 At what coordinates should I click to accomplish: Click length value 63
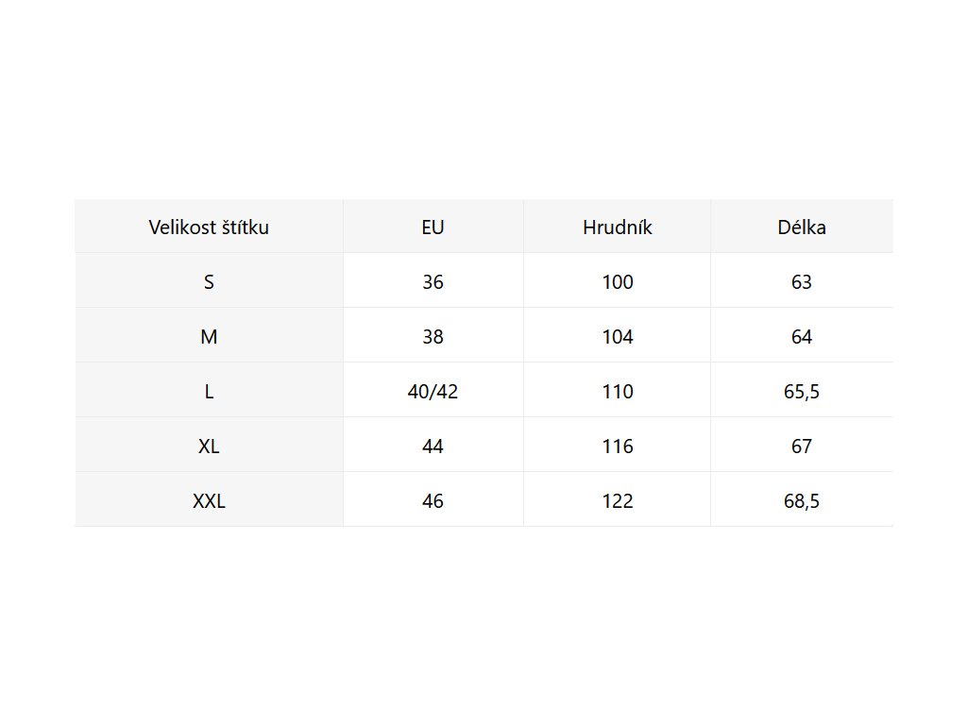click(802, 282)
